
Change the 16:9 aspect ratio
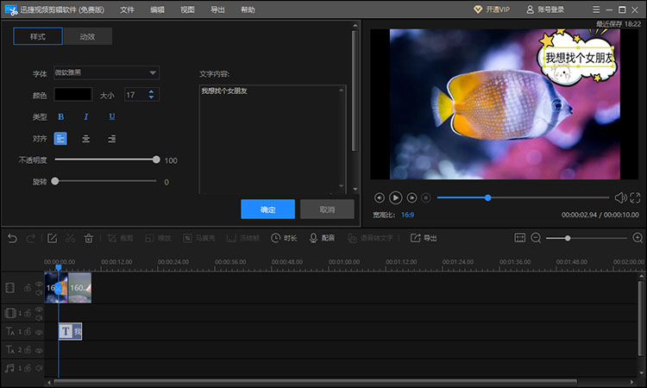click(x=407, y=215)
